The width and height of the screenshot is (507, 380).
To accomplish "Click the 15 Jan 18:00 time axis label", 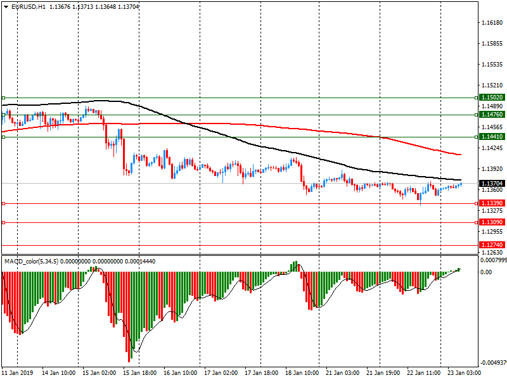I will pyautogui.click(x=139, y=372).
